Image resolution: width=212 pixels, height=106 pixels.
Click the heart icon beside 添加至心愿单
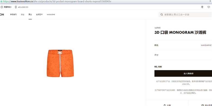coord(202,105)
